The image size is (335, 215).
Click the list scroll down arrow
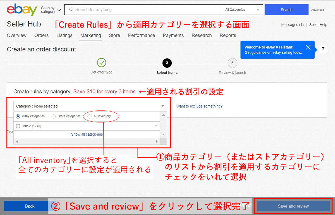coord(164,134)
